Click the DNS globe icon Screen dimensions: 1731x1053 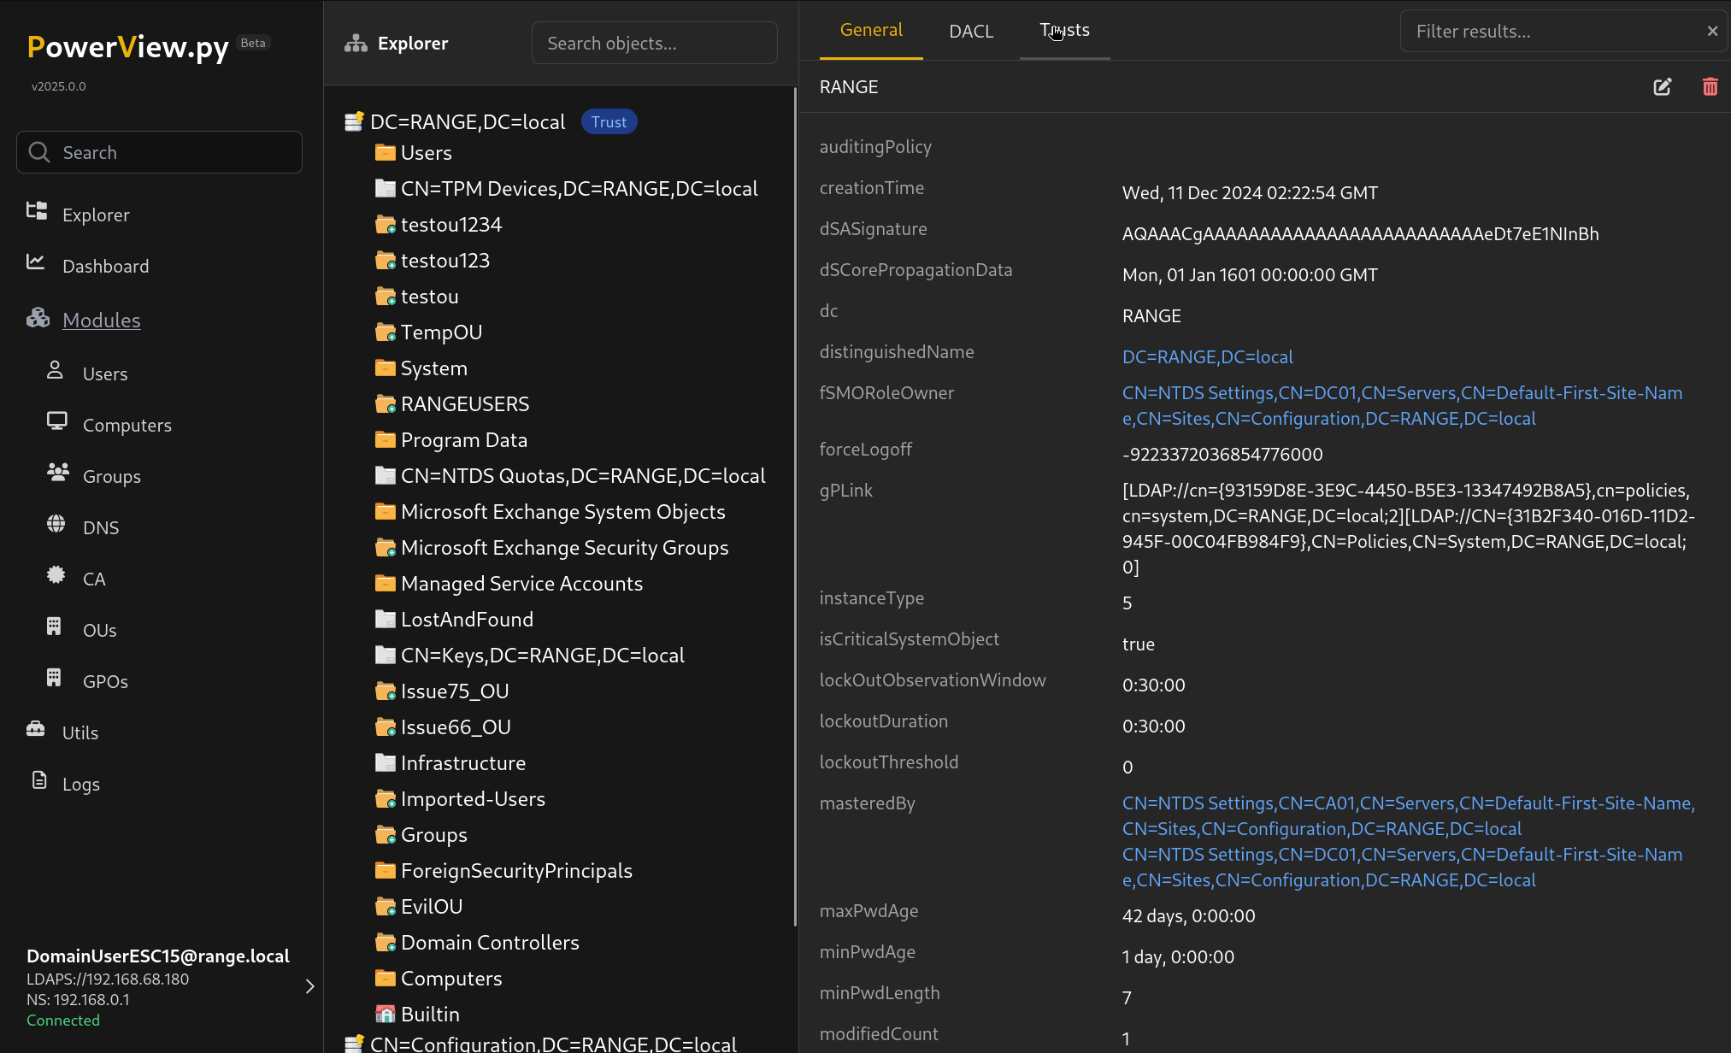tap(56, 524)
